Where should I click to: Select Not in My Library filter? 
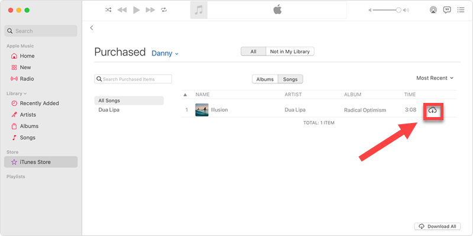pos(290,51)
